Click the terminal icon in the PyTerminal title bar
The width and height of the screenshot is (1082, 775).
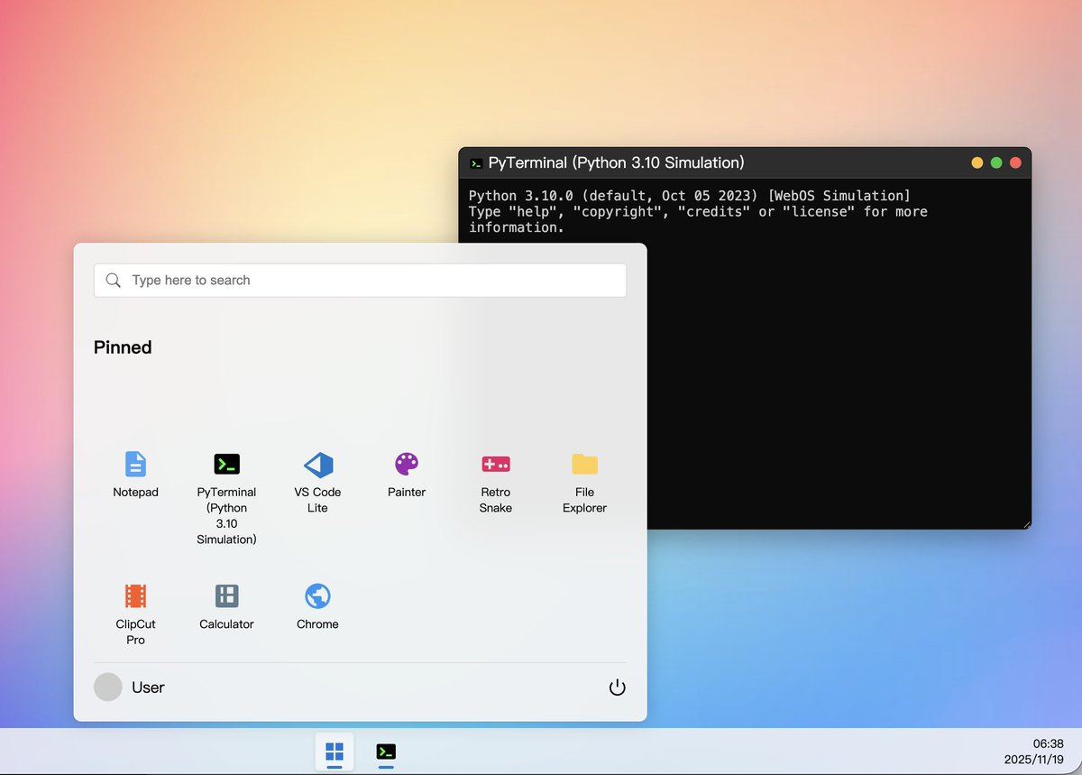[x=475, y=162]
